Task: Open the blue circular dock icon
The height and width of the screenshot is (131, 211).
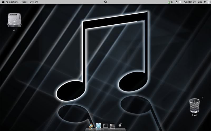Action: click(x=98, y=126)
